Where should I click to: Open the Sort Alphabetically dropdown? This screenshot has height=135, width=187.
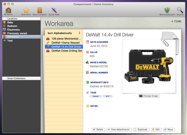pos(64,33)
